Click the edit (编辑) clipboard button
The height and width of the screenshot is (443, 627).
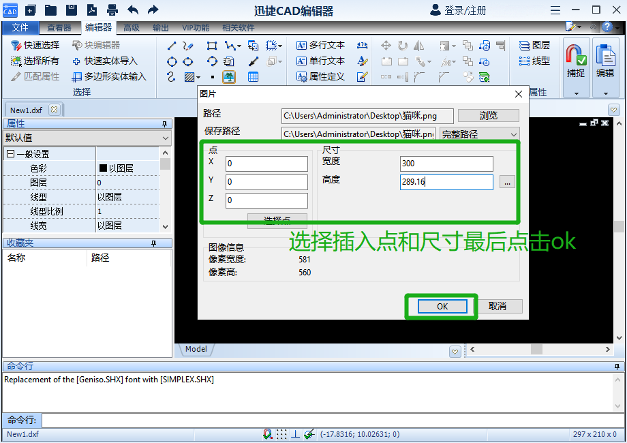click(x=605, y=61)
